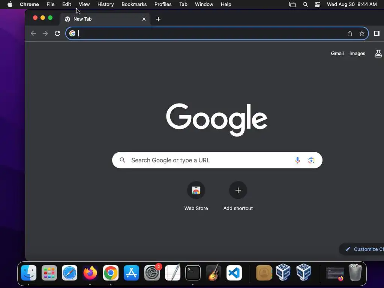This screenshot has height=288, width=384.
Task: Launch Safari from the Dock
Action: tap(69, 273)
